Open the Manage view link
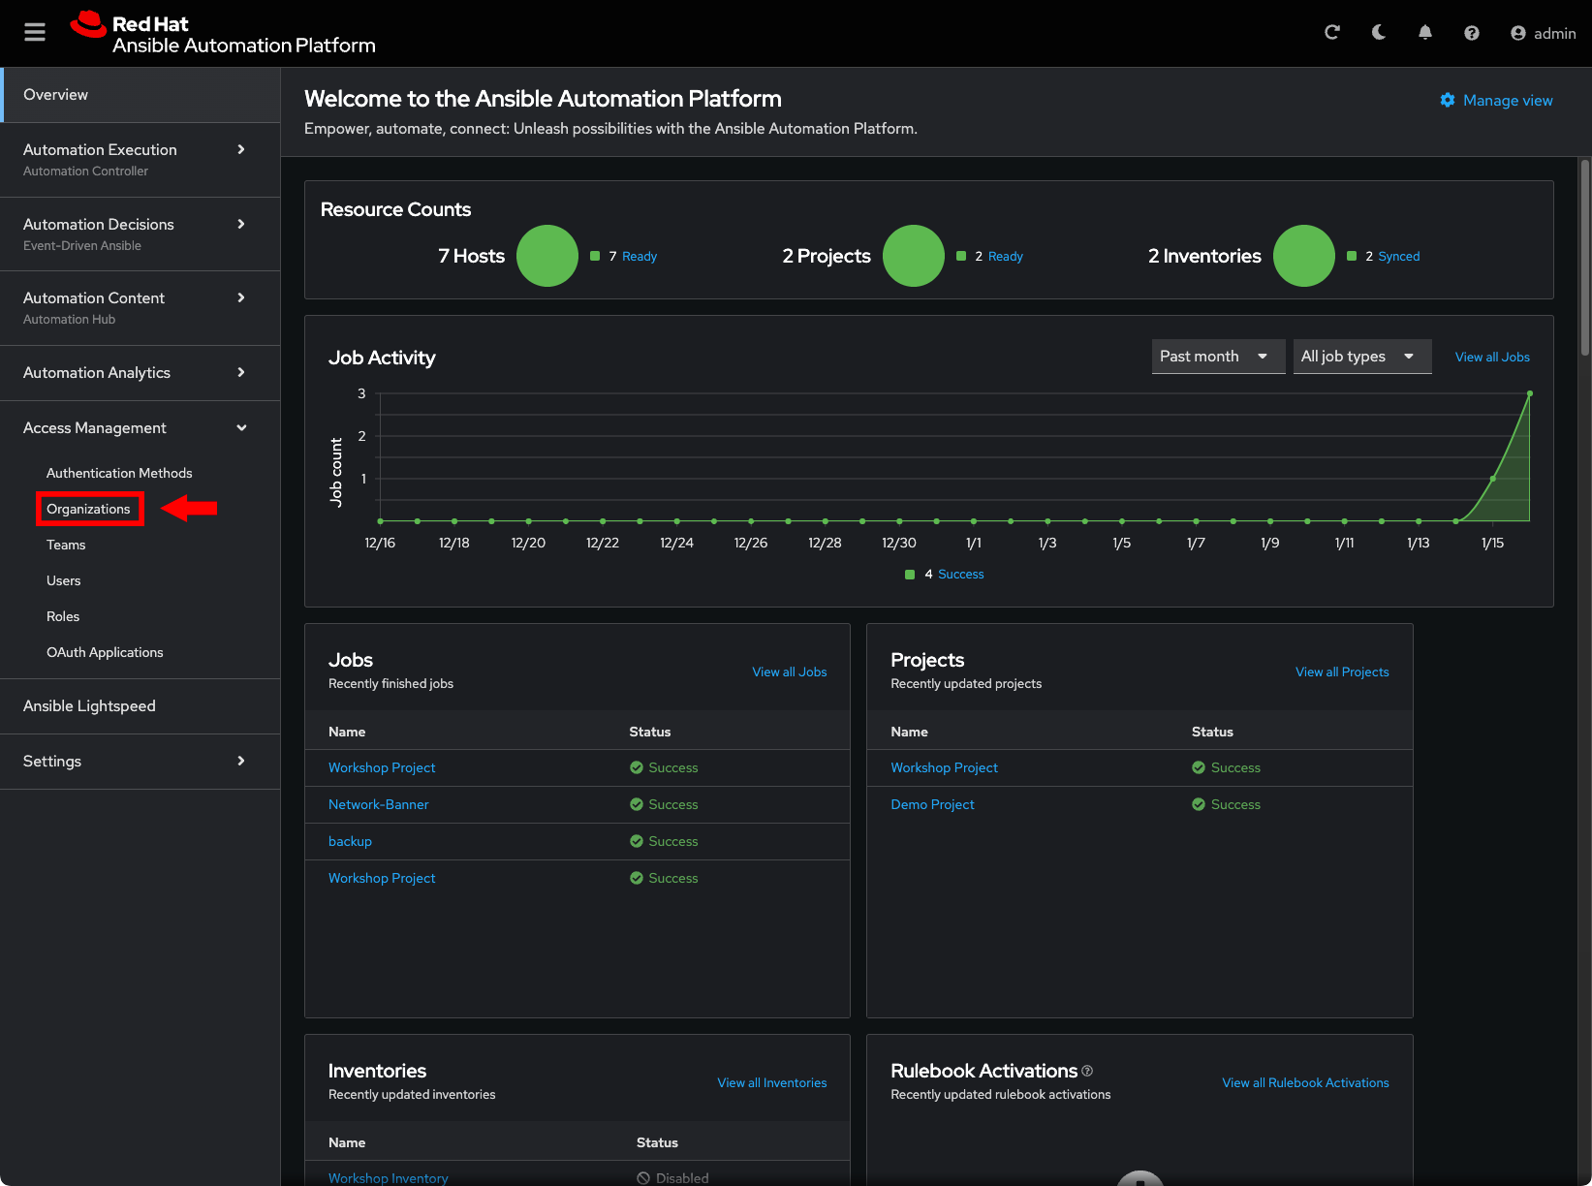 click(x=1508, y=101)
